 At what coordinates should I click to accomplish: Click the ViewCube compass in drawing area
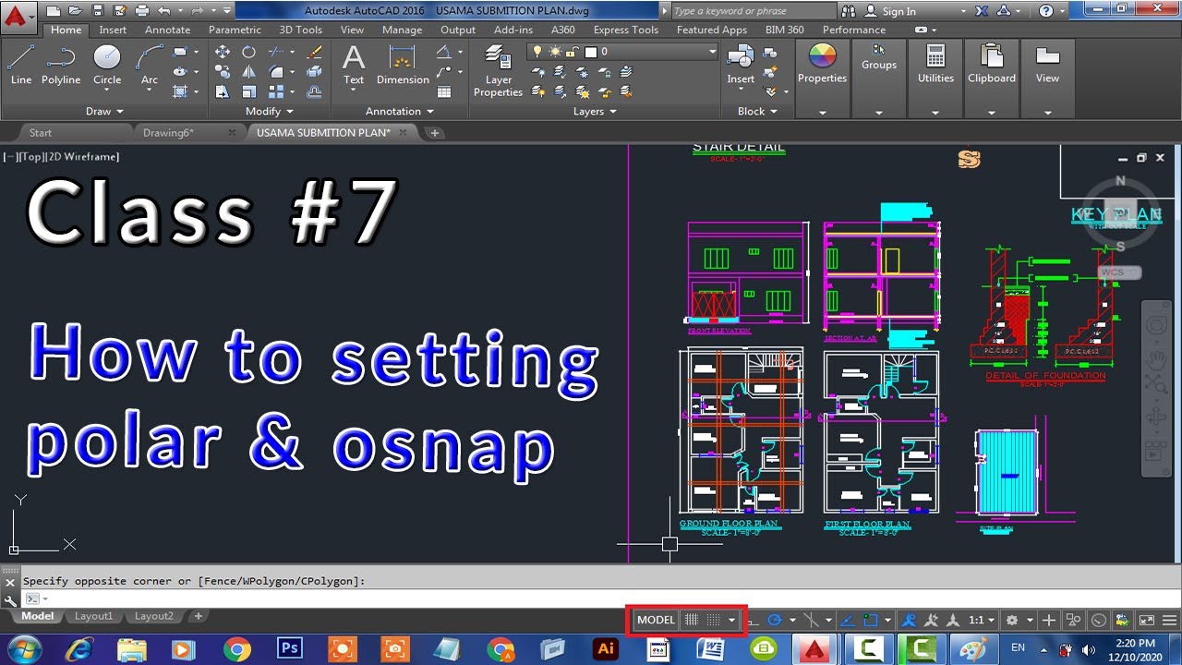click(x=1120, y=214)
